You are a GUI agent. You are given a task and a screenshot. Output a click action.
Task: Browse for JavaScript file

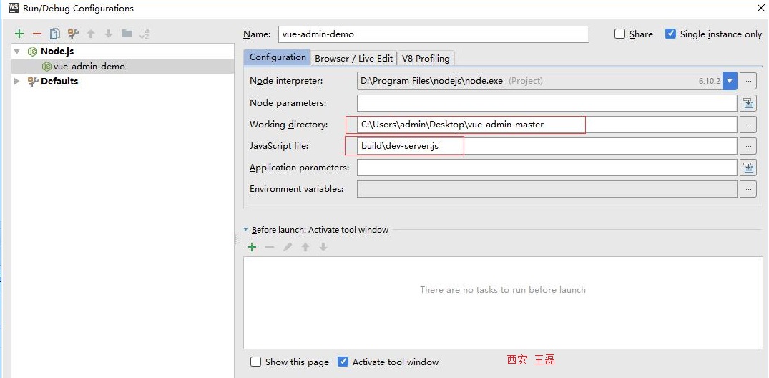748,146
